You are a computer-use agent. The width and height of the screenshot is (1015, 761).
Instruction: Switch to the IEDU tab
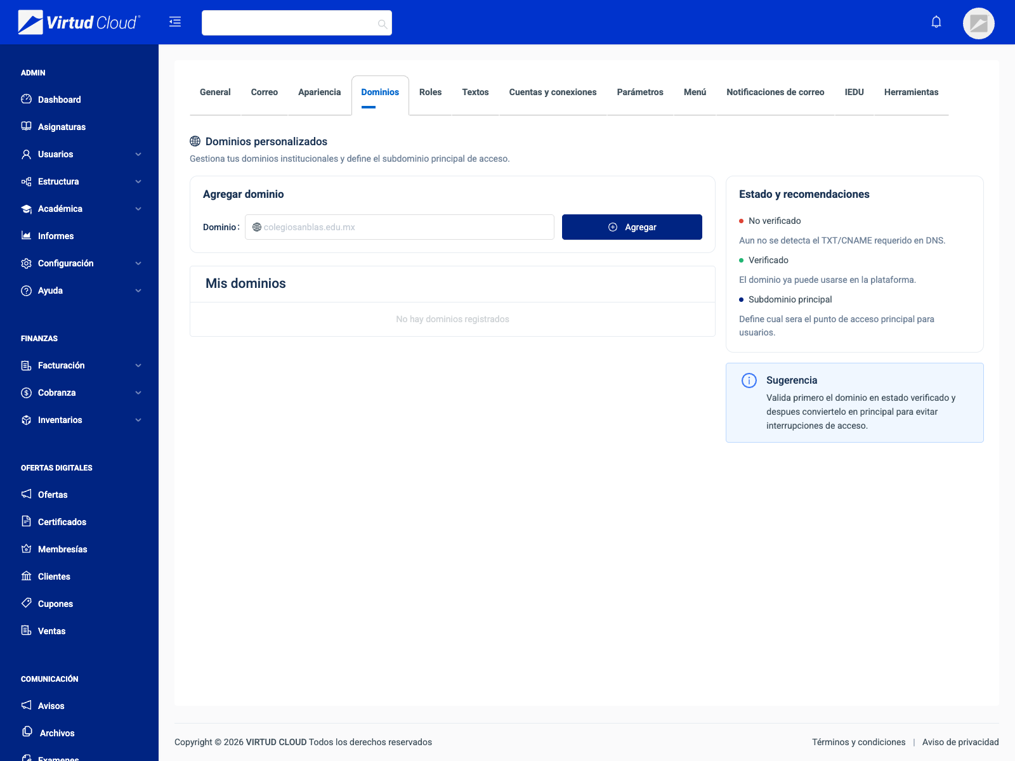pos(855,93)
